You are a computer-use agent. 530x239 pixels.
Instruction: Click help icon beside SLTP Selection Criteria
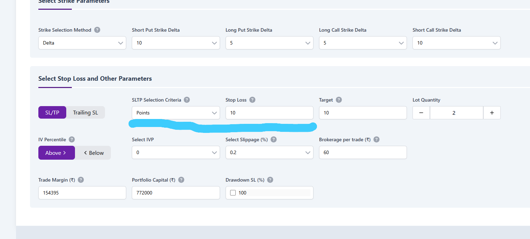pyautogui.click(x=187, y=100)
